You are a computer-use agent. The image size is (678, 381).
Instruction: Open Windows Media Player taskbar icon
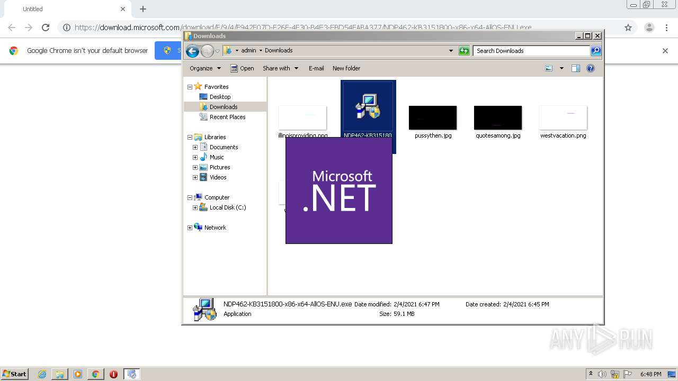[x=78, y=374]
